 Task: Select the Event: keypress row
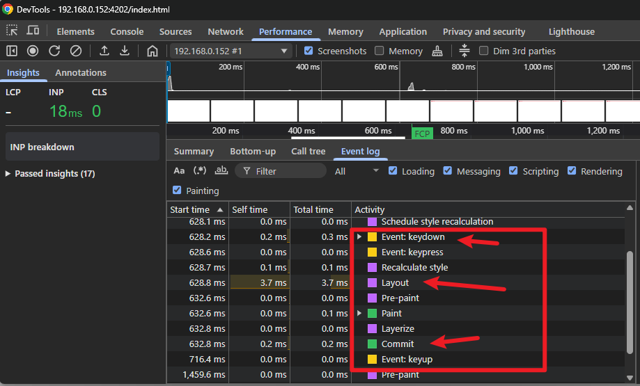click(396, 252)
